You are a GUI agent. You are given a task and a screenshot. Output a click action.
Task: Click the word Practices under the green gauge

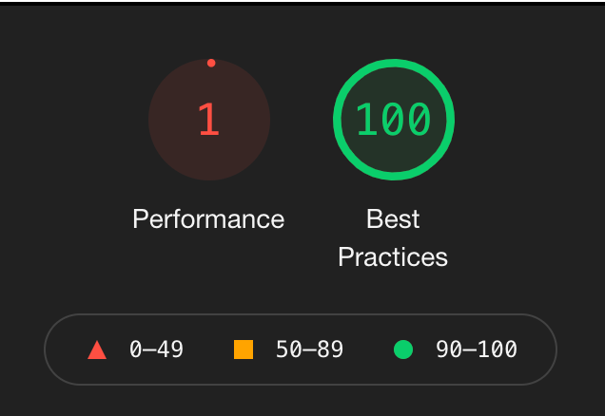(x=393, y=256)
